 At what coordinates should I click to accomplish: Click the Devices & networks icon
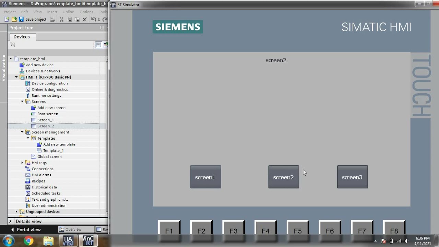click(22, 71)
